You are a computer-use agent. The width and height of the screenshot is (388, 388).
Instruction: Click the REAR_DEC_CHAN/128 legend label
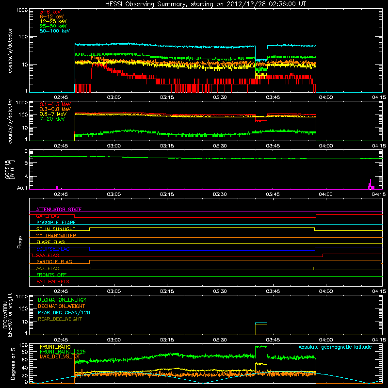64,312
